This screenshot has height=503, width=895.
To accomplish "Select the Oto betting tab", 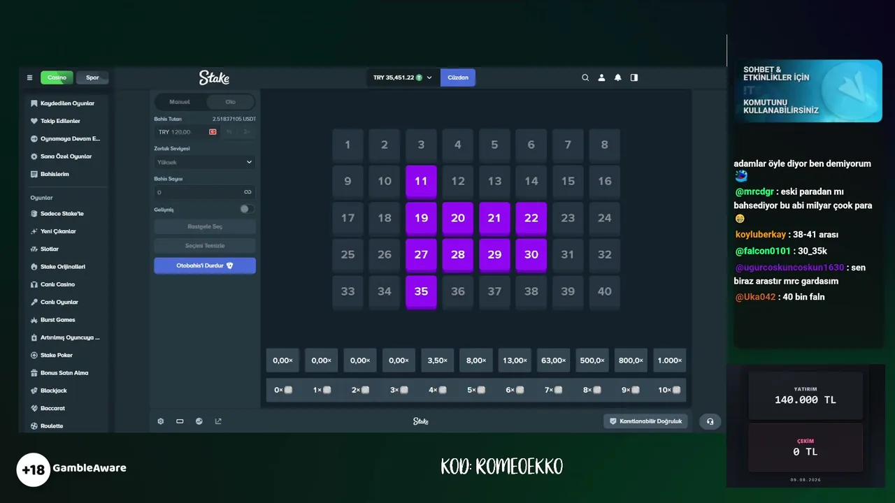I will point(230,102).
